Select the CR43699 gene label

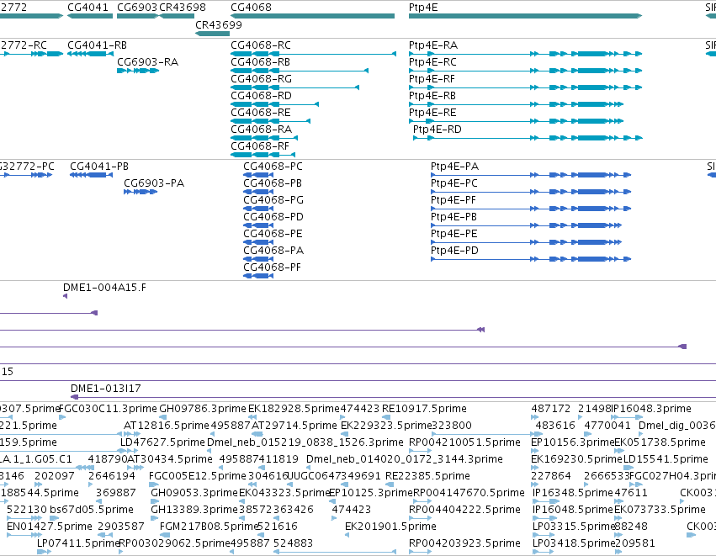point(219,24)
